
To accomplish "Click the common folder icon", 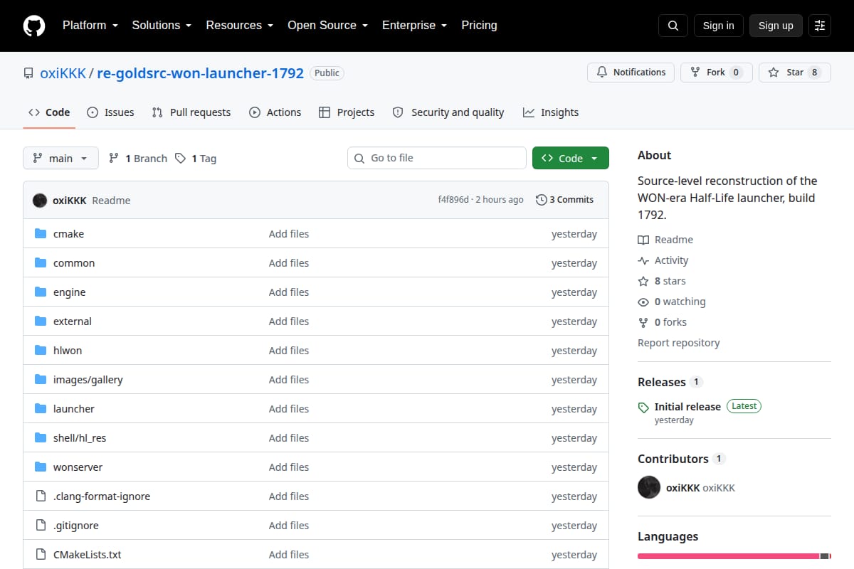I will 41,263.
